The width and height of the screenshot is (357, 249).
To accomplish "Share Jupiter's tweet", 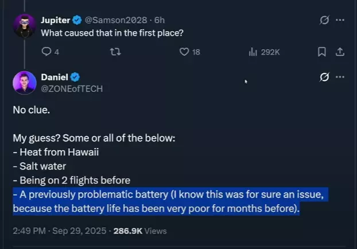I will tap(339, 52).
